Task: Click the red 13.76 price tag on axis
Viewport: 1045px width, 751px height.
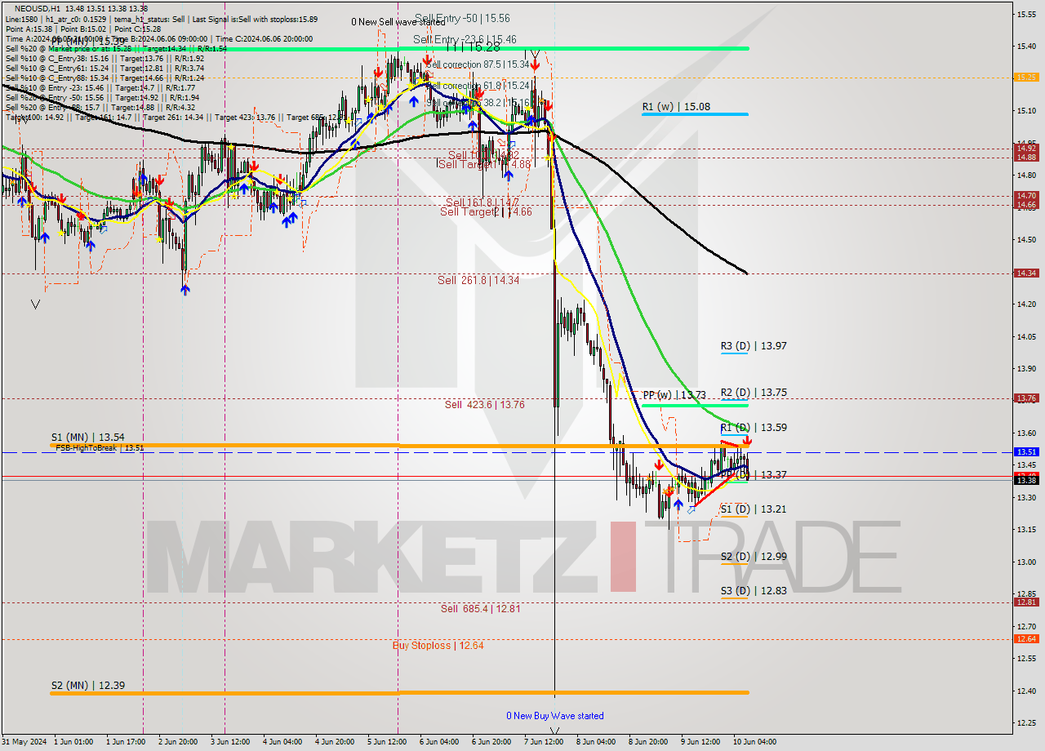Action: [1025, 398]
